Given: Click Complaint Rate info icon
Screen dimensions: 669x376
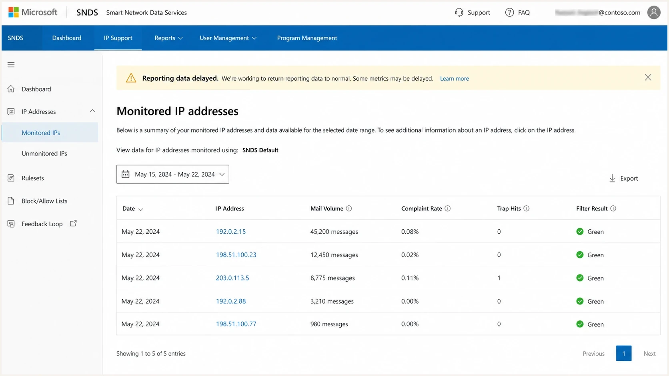Looking at the screenshot, I should coord(448,208).
